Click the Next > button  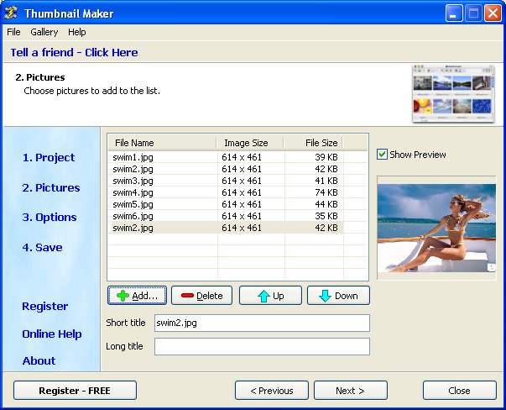(x=351, y=391)
